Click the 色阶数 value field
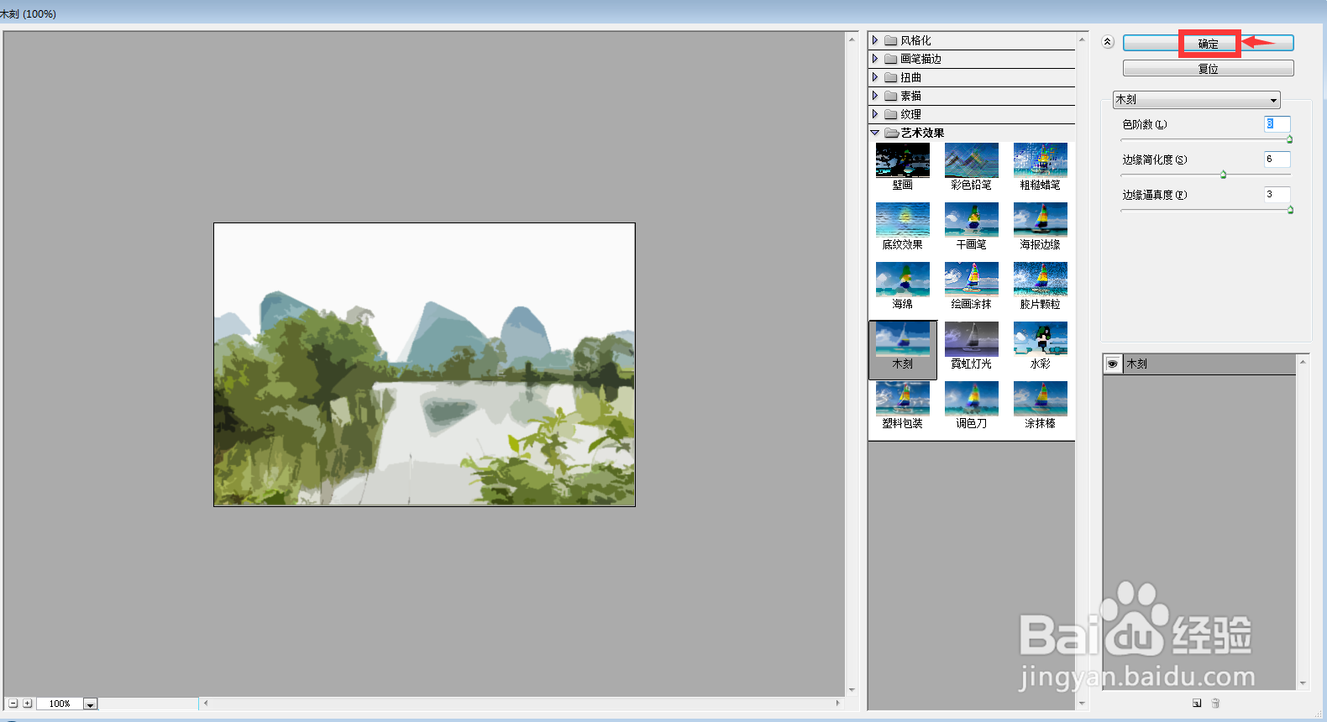Image resolution: width=1327 pixels, height=722 pixels. coord(1277,124)
